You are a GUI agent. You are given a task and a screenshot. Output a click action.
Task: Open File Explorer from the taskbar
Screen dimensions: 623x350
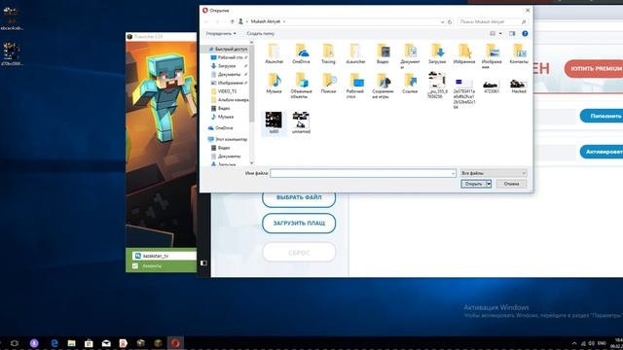(71, 343)
